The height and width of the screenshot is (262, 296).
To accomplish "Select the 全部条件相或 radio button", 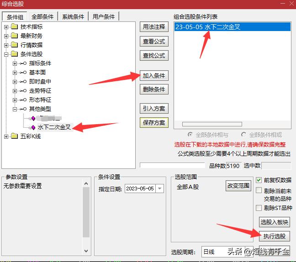I will coord(243,135).
